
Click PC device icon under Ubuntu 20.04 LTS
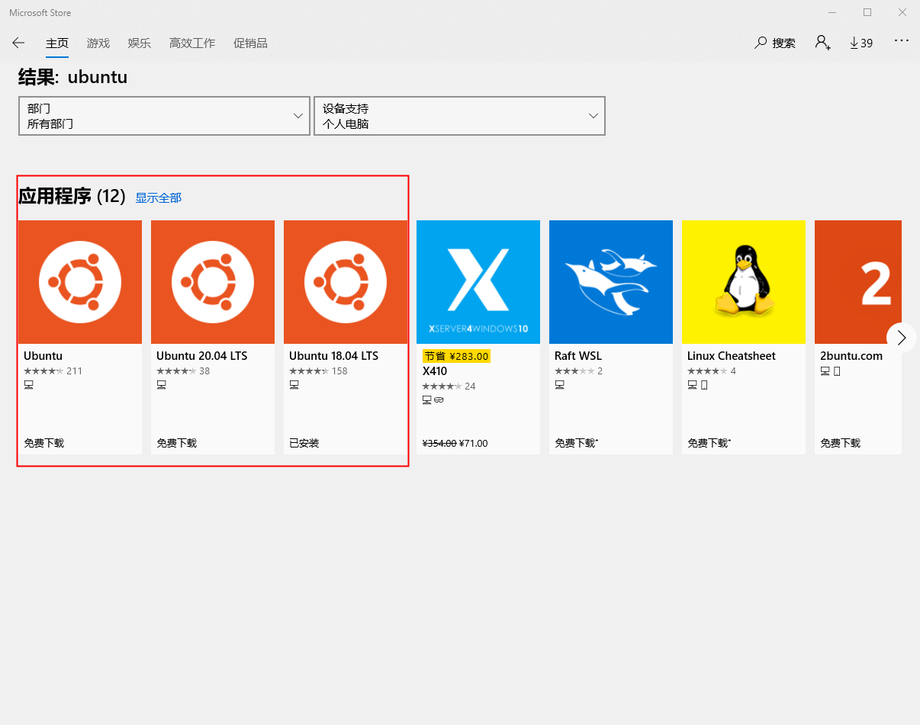[x=162, y=385]
